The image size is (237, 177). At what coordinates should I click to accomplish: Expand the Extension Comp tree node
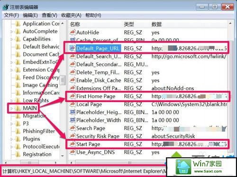coord(11,70)
